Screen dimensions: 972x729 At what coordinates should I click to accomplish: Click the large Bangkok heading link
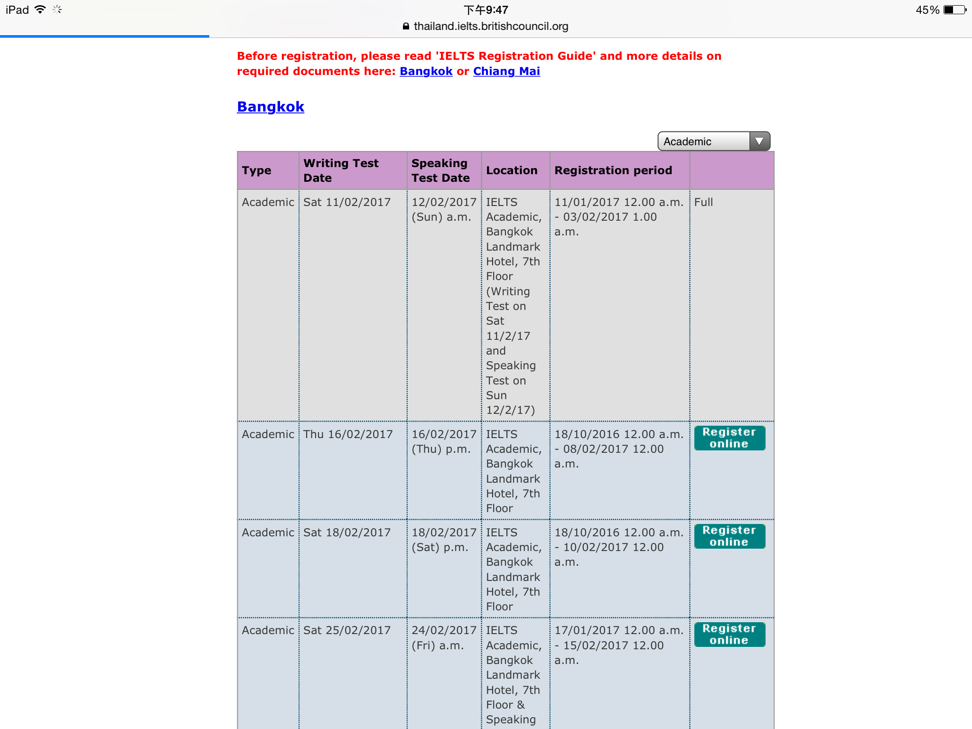271,107
